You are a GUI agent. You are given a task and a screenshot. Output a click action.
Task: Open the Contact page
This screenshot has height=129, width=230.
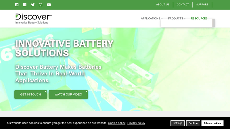183,5
